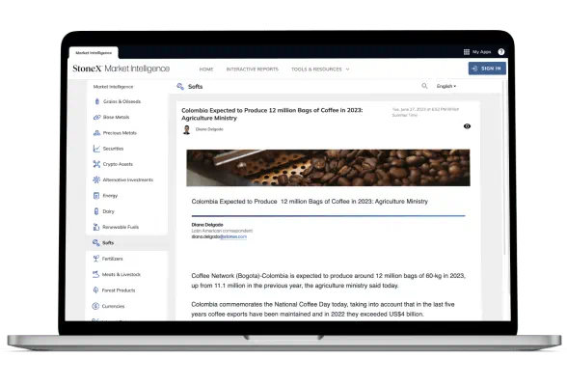The height and width of the screenshot is (386, 567).
Task: Select Precious Metals label
Action: [x=120, y=133]
